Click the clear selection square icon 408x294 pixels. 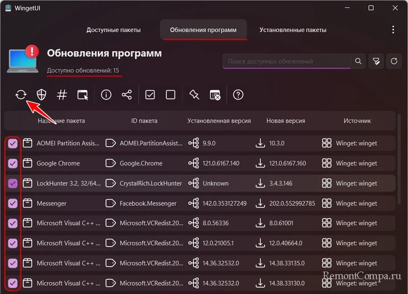171,95
